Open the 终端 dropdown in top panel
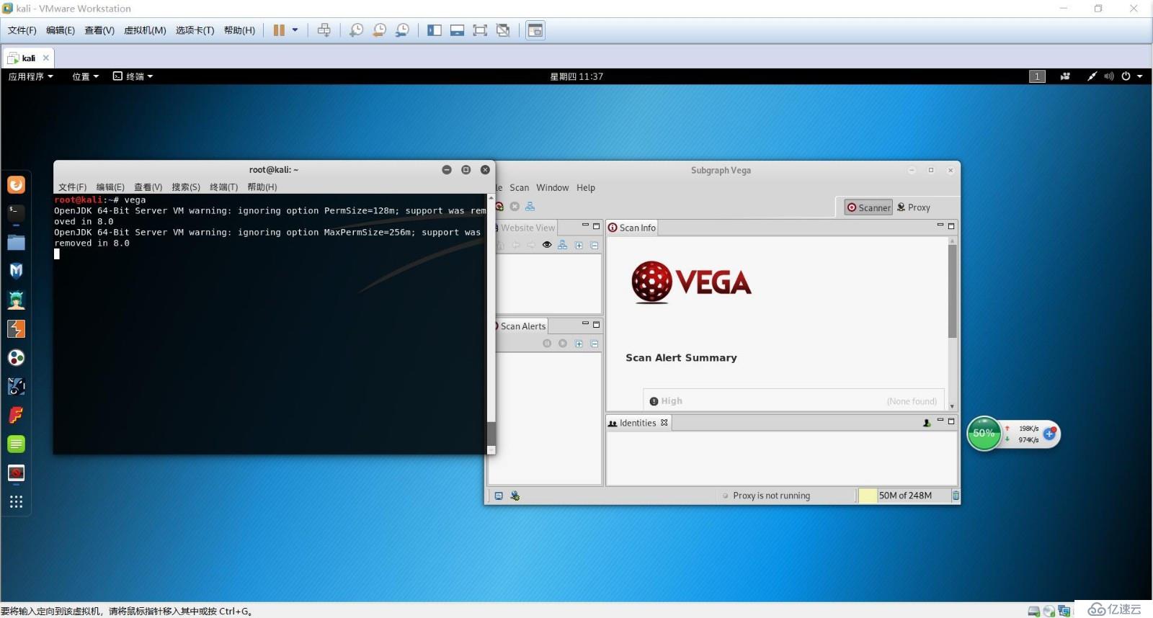The width and height of the screenshot is (1153, 618). 133,76
